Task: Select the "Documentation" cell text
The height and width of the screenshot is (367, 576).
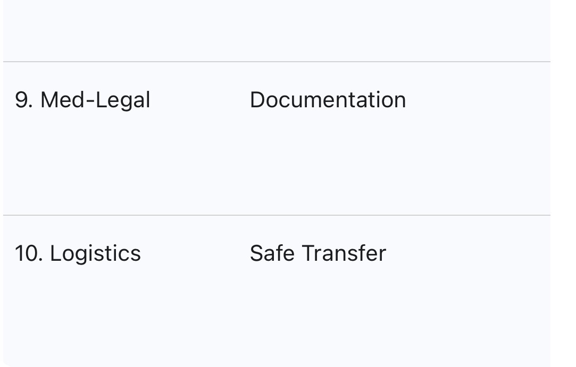Action: [328, 100]
